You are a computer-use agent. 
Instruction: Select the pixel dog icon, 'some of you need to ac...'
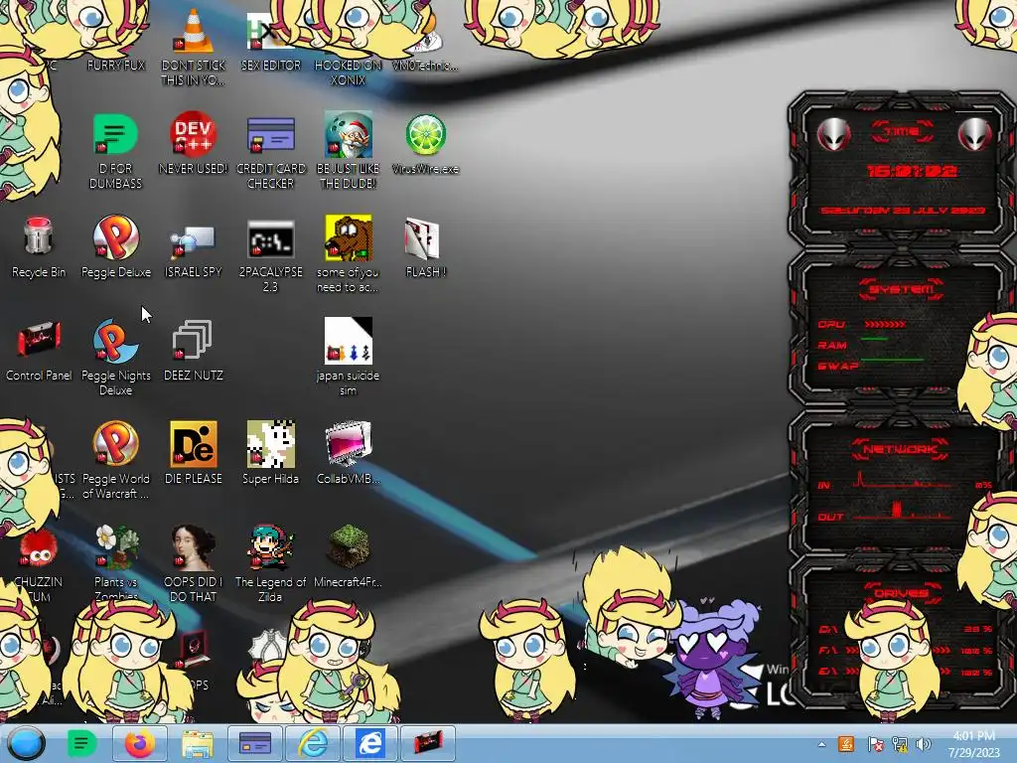[x=349, y=237]
